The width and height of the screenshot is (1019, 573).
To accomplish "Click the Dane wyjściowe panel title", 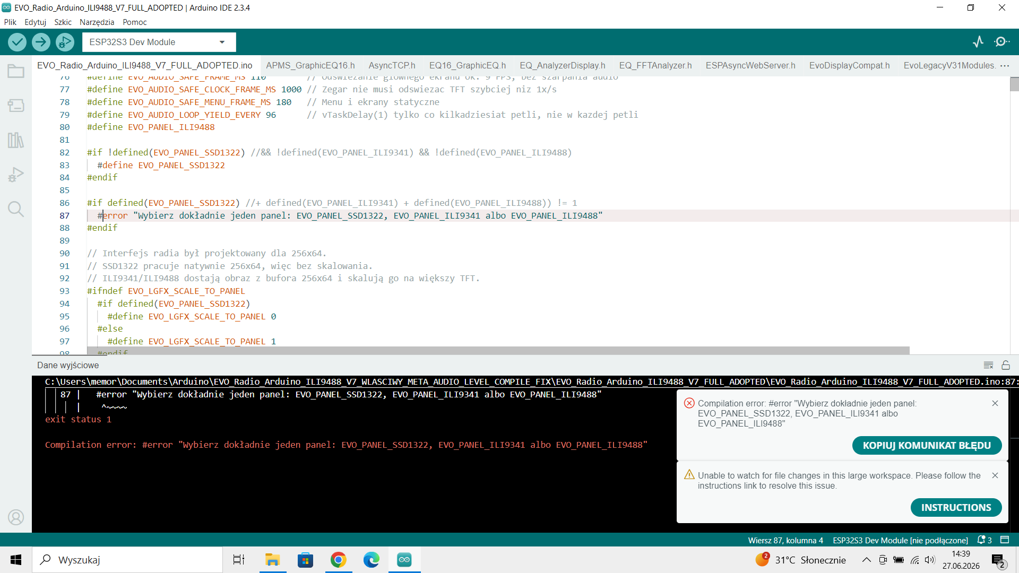I will tap(68, 366).
